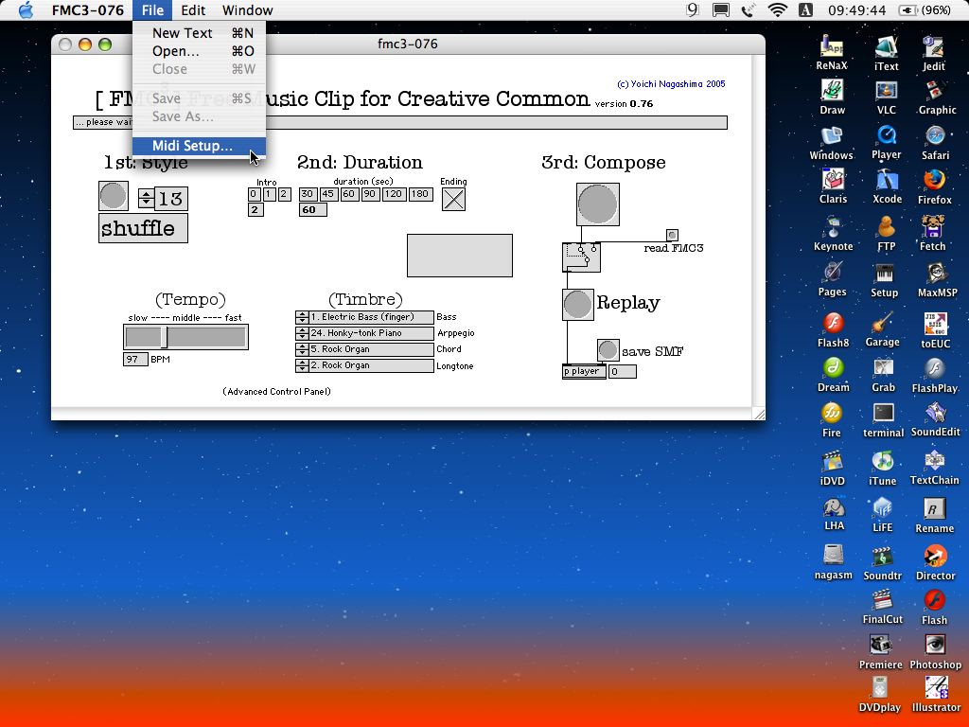Screen dimensions: 969x727
Task: Click the MaxMSP desktop icon
Action: [x=934, y=274]
